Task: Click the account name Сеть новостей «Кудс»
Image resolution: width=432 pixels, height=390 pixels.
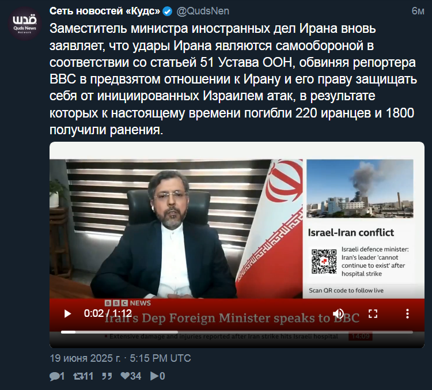Action: 105,11
